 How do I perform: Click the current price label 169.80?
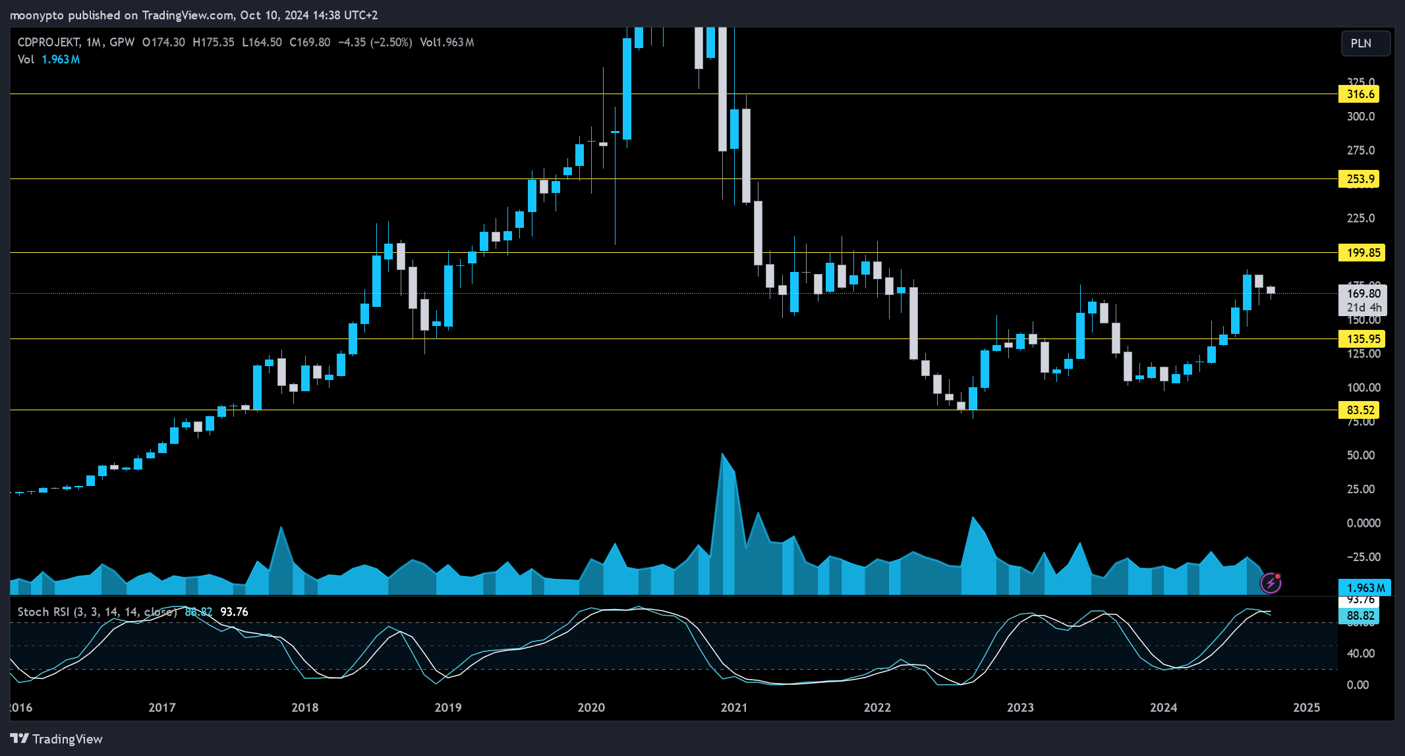click(1363, 294)
